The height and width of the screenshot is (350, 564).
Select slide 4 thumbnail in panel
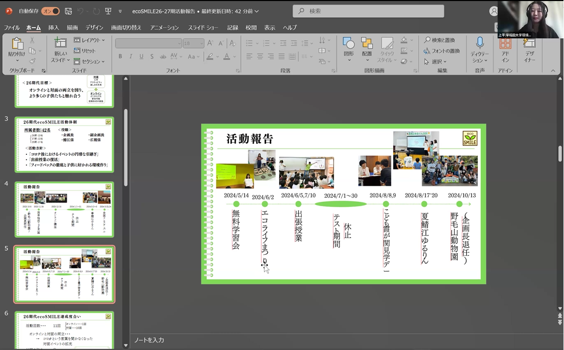click(x=64, y=209)
